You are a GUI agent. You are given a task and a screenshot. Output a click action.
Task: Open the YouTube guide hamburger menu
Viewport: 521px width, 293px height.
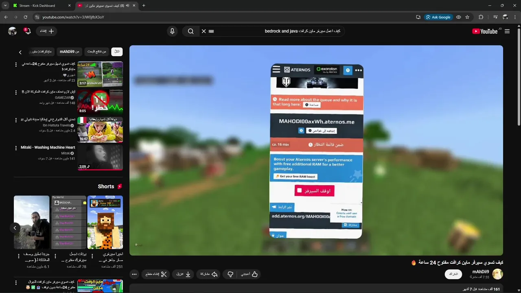pos(507,31)
